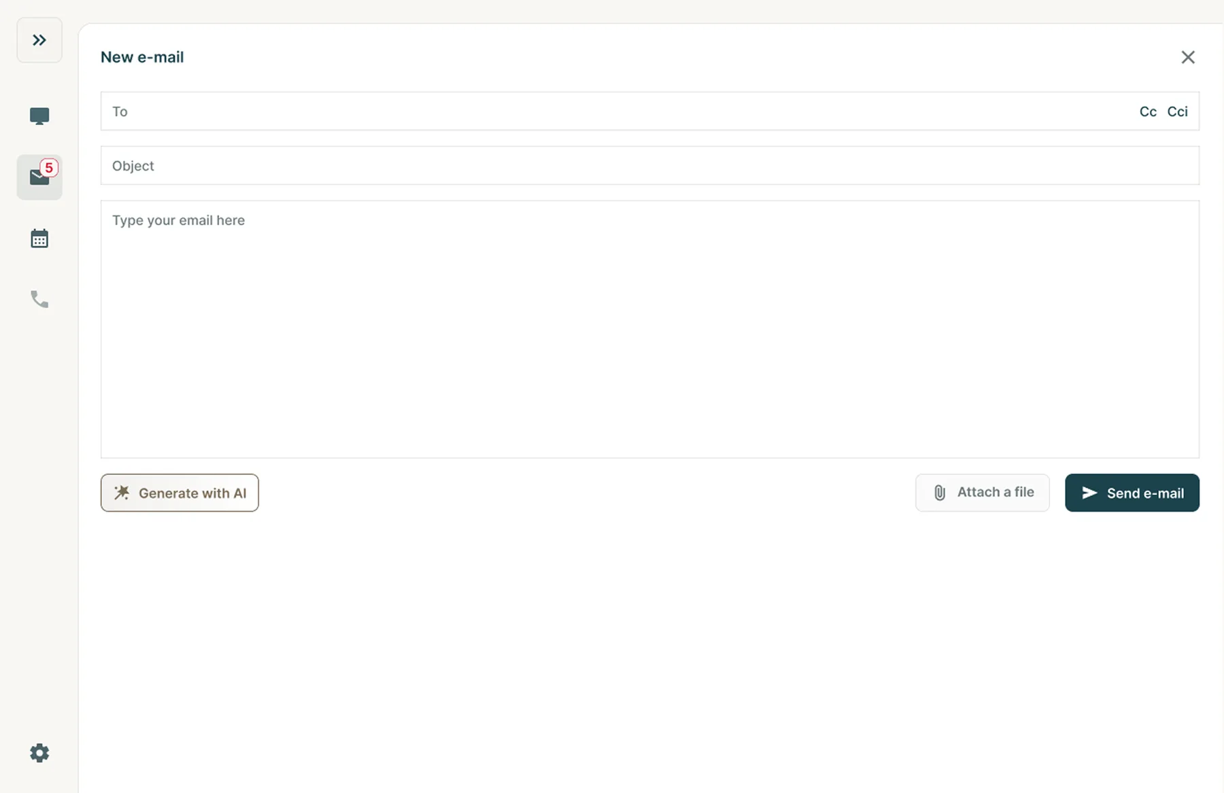Screen dimensions: 1224x793
Task: Click Generate with AI button
Action: tap(180, 493)
